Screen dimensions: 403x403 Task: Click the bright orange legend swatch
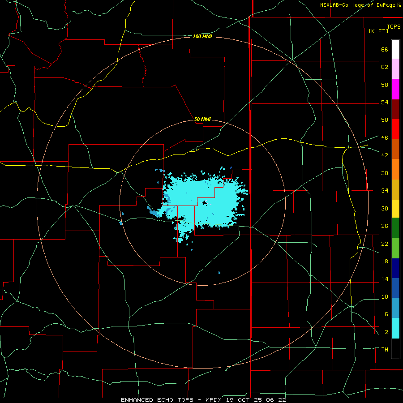point(395,169)
